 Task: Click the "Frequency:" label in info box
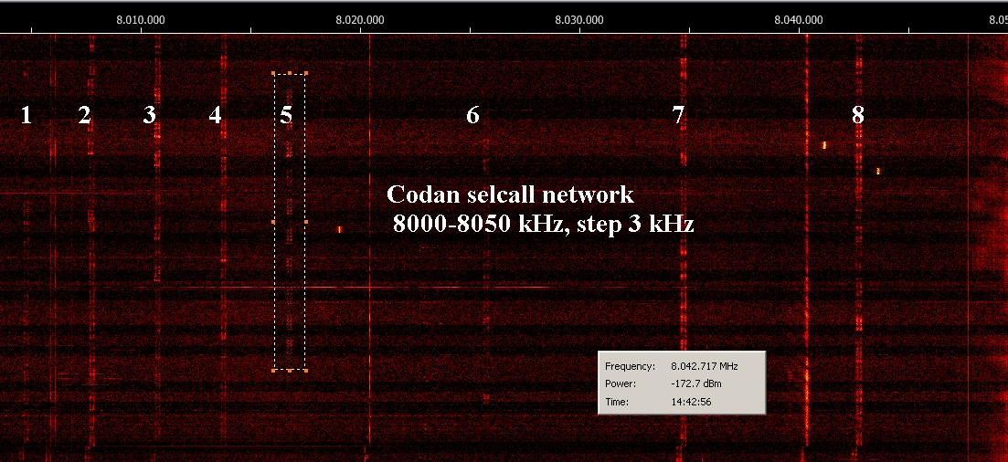pyautogui.click(x=630, y=366)
